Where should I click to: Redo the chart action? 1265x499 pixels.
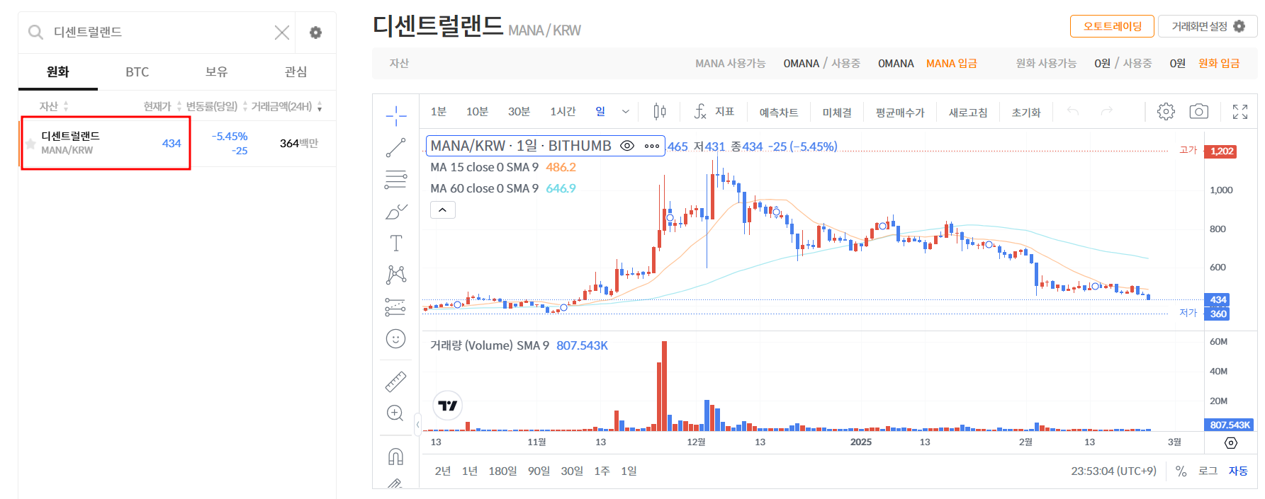(x=1107, y=111)
